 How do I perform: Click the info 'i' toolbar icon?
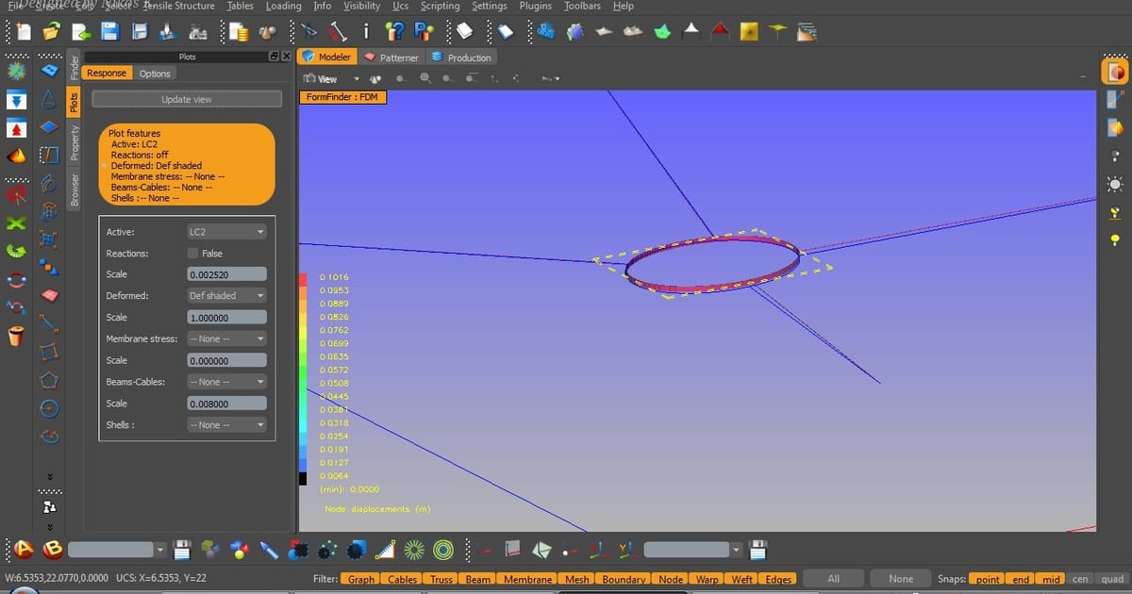coord(366,32)
